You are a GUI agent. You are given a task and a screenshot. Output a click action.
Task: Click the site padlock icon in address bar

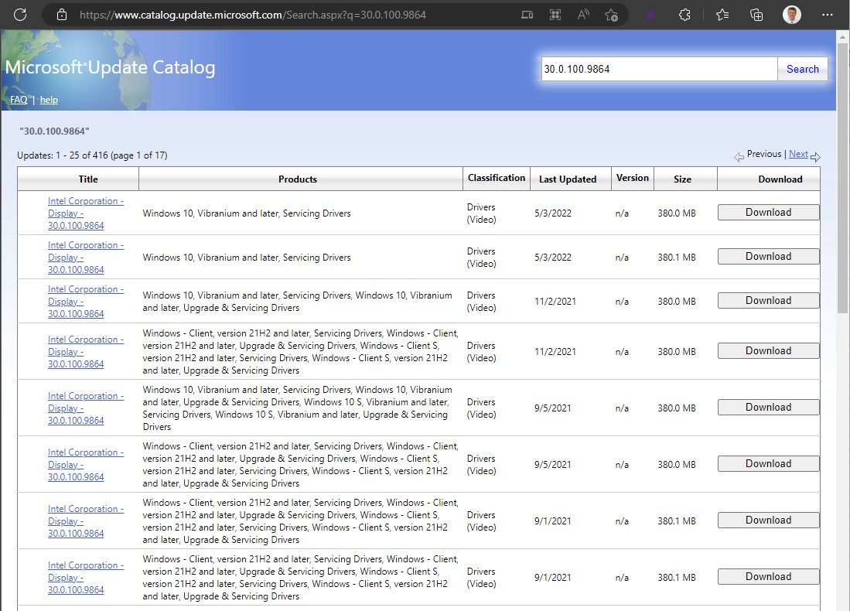tap(62, 15)
